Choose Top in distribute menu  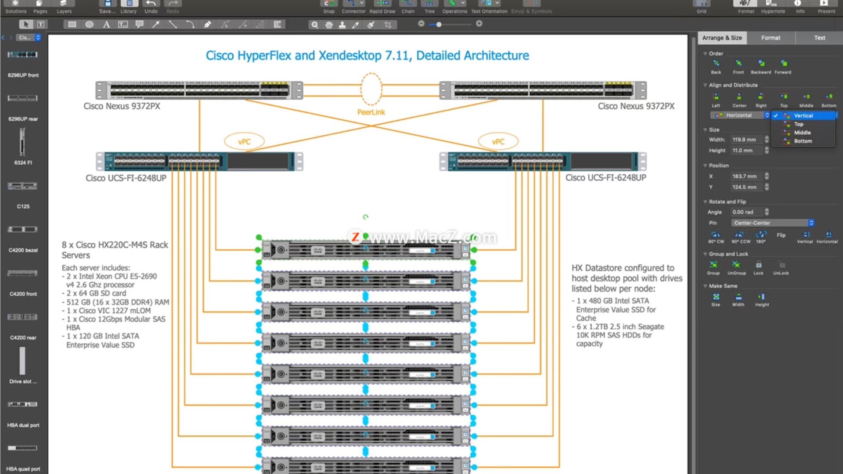pyautogui.click(x=803, y=124)
